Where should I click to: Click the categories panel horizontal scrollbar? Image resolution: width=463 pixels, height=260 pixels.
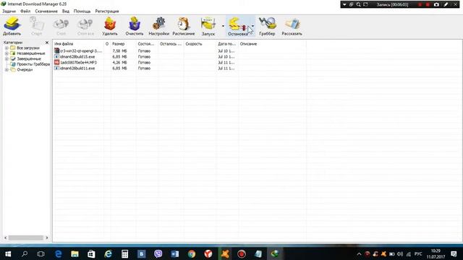(26, 238)
